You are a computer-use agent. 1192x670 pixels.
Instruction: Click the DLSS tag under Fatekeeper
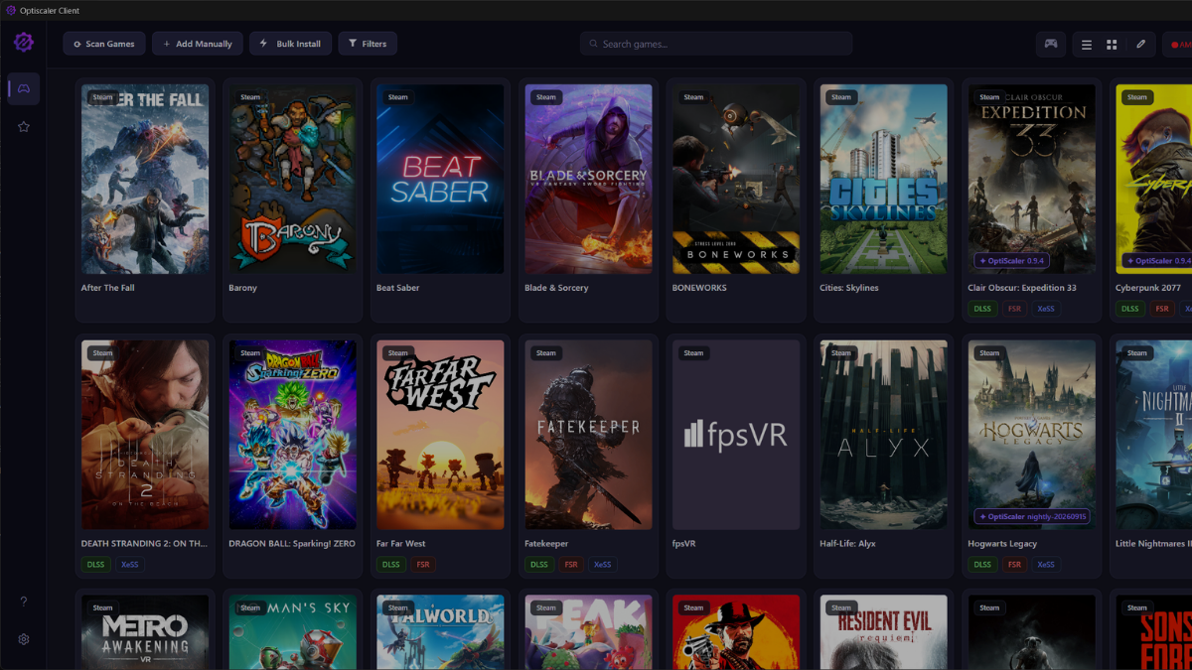point(538,565)
